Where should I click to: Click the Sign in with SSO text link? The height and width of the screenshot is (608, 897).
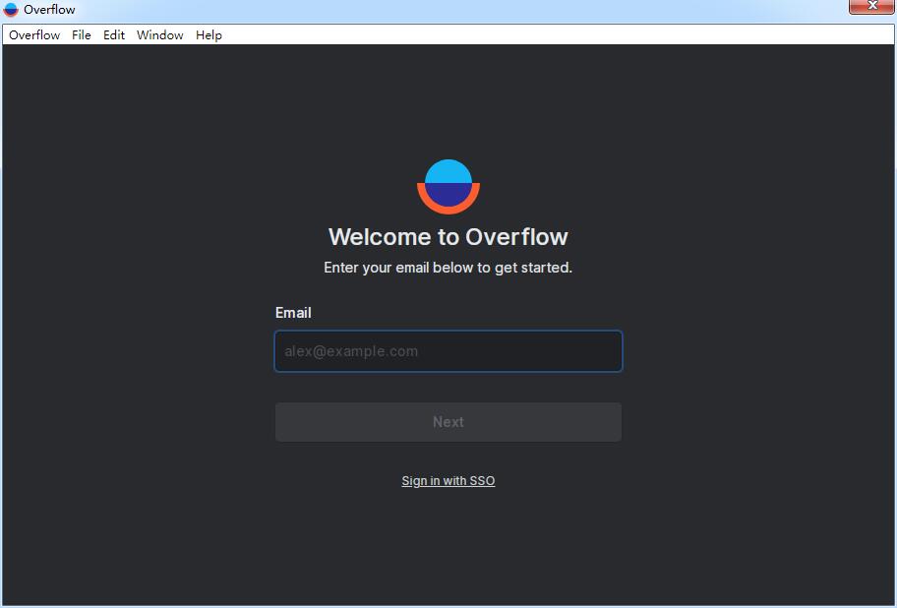point(448,480)
